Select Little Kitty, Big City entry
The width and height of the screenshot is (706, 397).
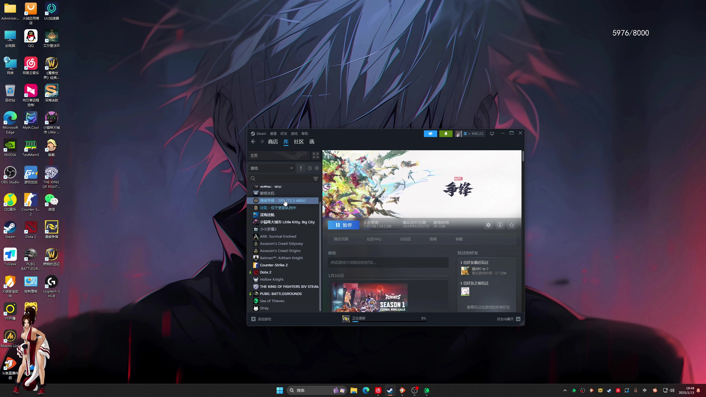click(287, 222)
